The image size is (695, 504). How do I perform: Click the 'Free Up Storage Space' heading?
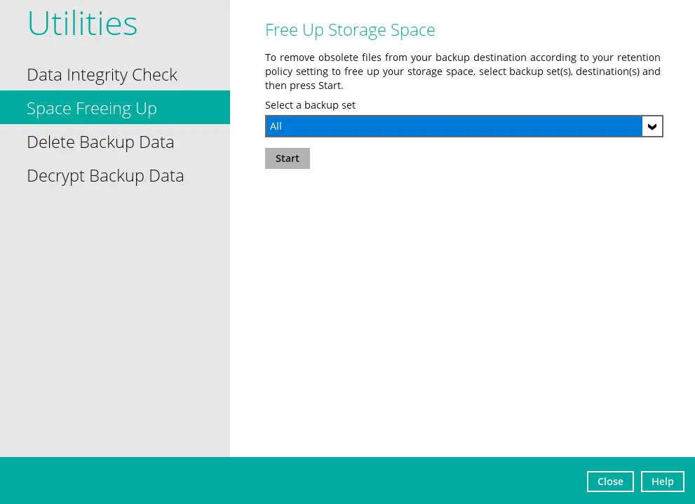click(x=350, y=30)
